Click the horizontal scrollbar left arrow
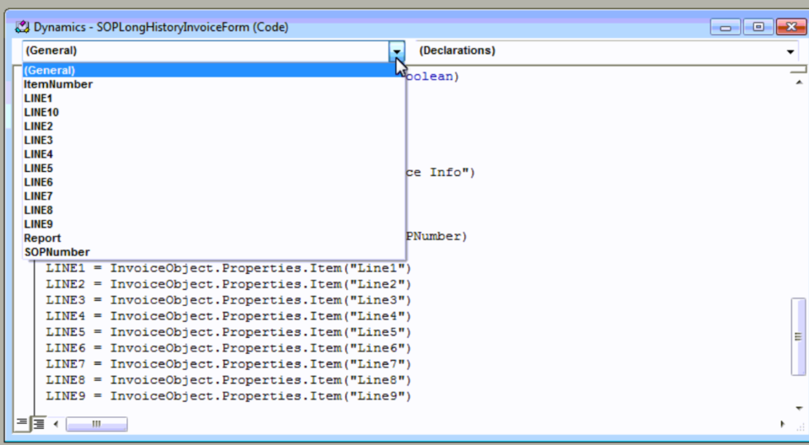This screenshot has width=809, height=445. [56, 423]
